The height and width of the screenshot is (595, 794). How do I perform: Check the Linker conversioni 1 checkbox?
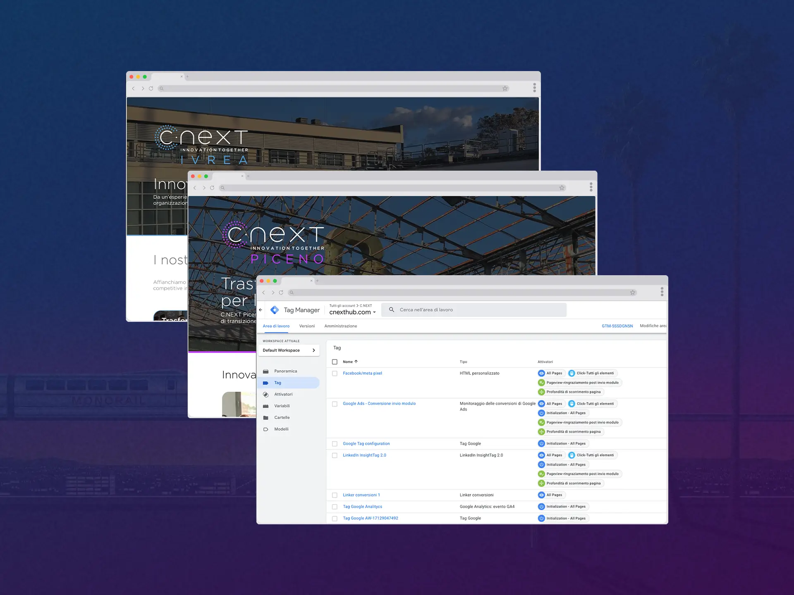point(335,495)
